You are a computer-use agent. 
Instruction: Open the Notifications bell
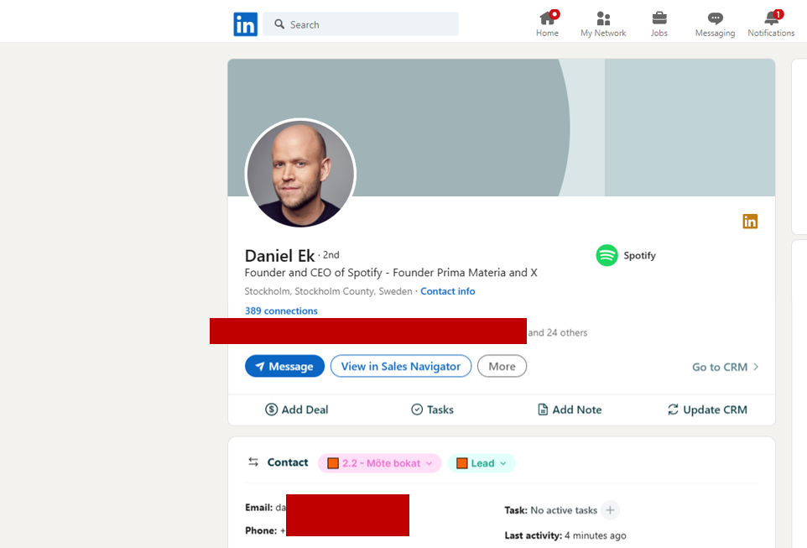pyautogui.click(x=771, y=24)
